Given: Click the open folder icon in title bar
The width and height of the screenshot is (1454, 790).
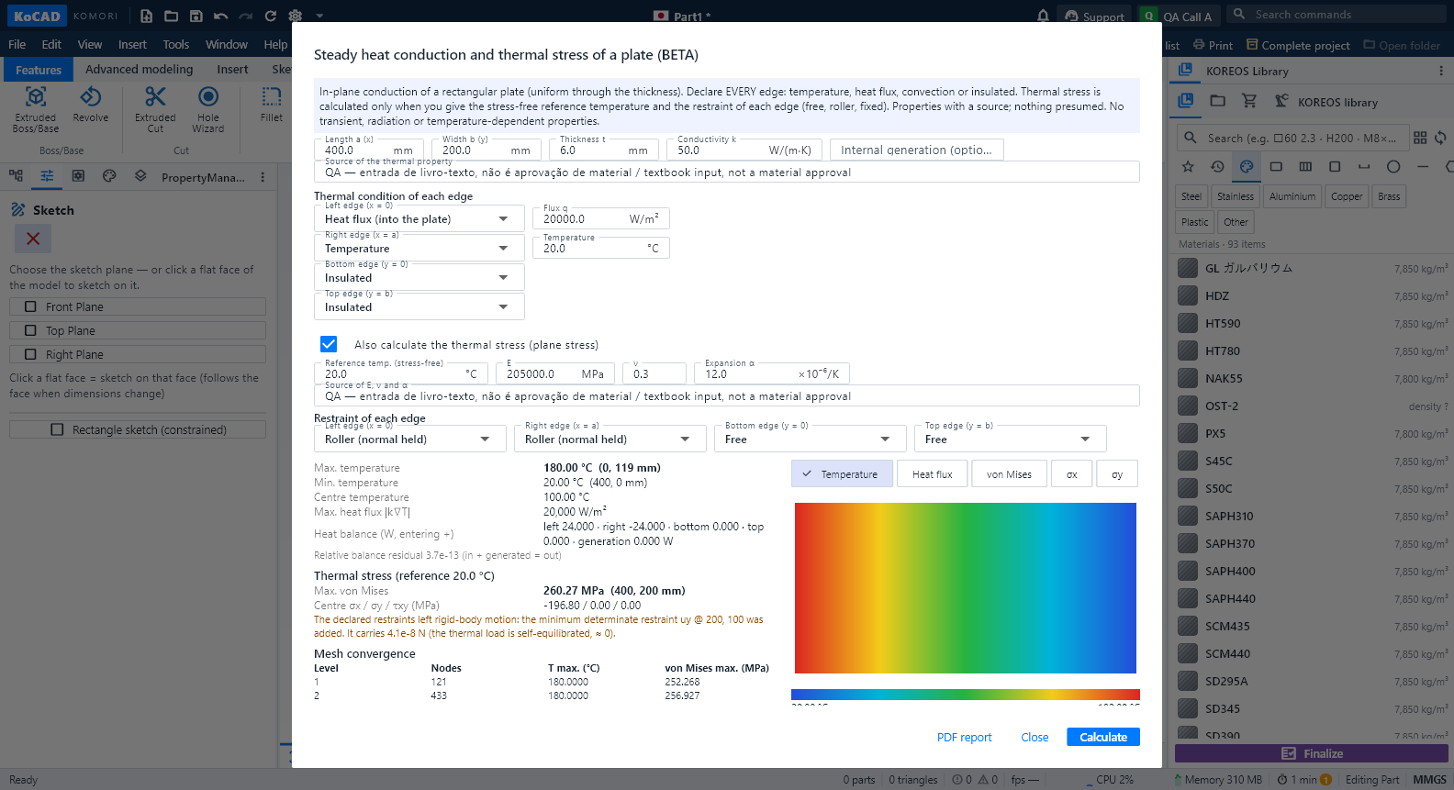Looking at the screenshot, I should 172,16.
